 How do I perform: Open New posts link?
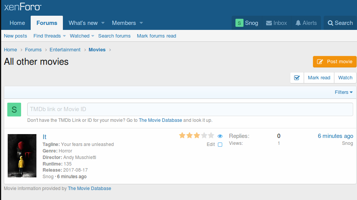15,36
